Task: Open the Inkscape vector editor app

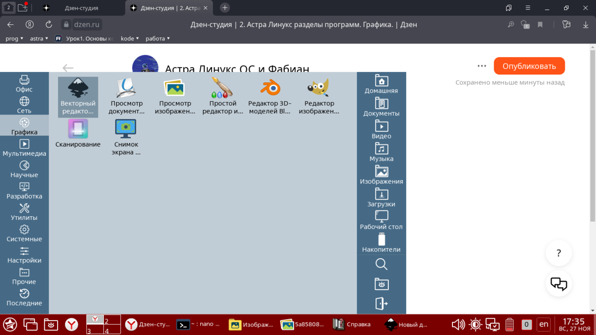Action: [x=78, y=97]
